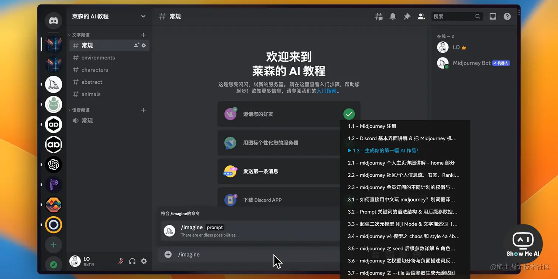The height and width of the screenshot is (279, 558).
Task: Show pinned messages pin icon
Action: [x=407, y=16]
